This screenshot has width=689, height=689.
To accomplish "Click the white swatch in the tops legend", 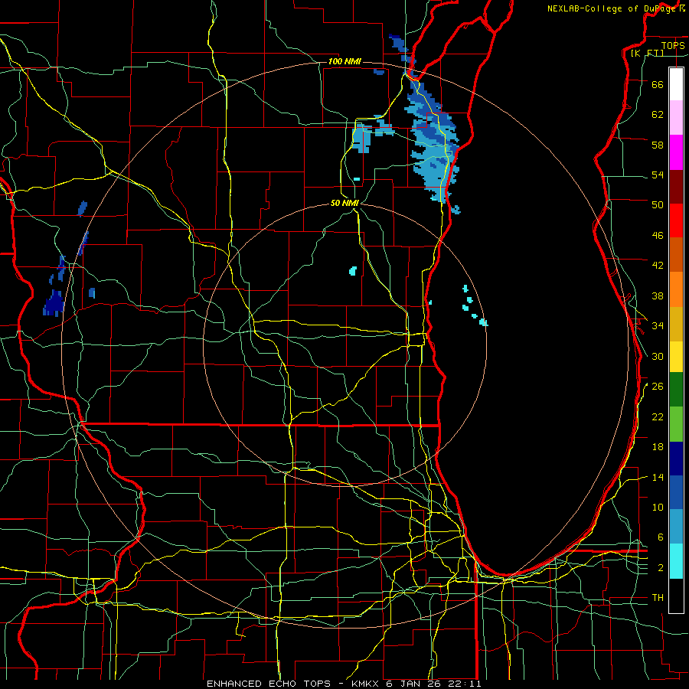I will click(676, 84).
